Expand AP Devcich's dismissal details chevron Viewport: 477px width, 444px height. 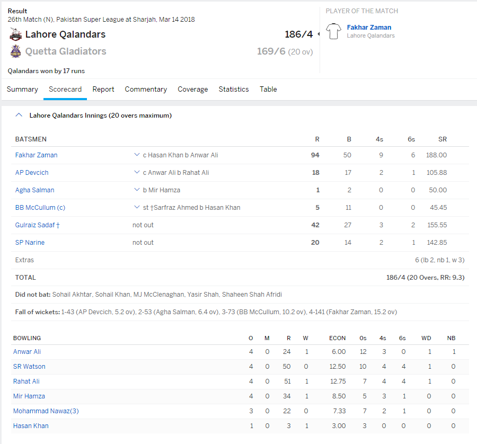(137, 173)
